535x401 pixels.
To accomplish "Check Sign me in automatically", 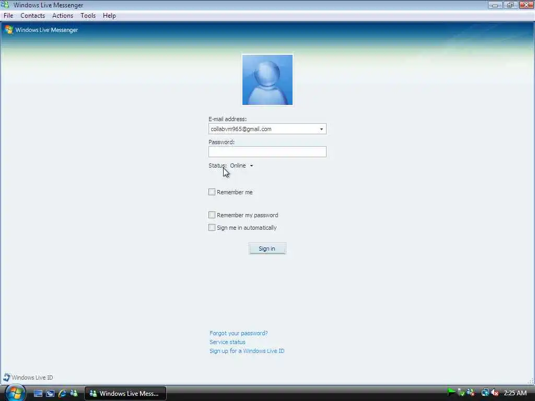I will [x=212, y=228].
